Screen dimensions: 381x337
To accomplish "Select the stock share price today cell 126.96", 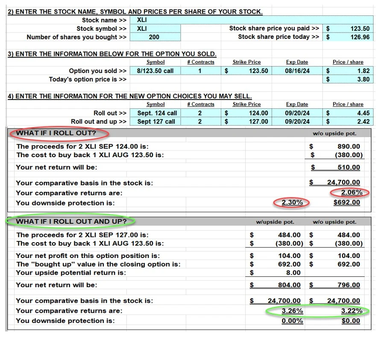I will pyautogui.click(x=348, y=37).
